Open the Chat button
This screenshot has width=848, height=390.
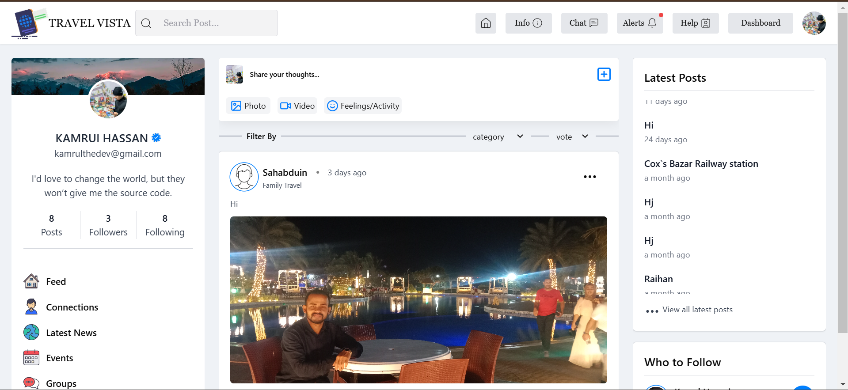[x=584, y=23]
